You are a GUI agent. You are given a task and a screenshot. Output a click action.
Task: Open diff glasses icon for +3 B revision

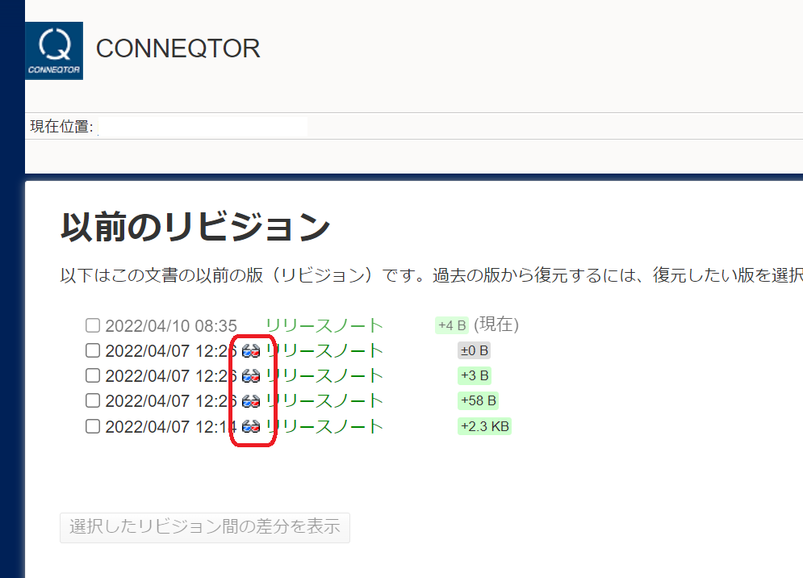[251, 376]
